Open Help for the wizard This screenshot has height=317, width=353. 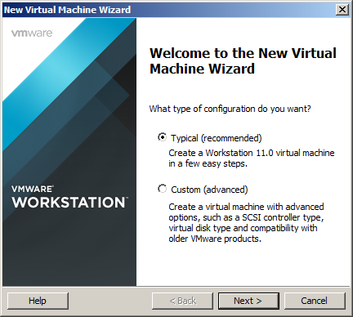(38, 301)
